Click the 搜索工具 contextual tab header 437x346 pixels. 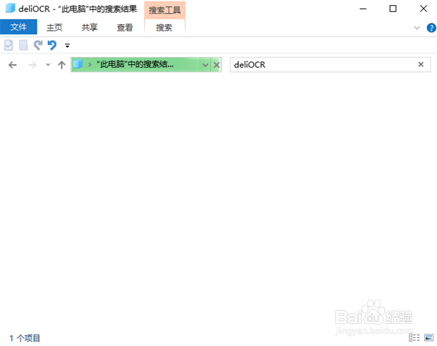(165, 10)
